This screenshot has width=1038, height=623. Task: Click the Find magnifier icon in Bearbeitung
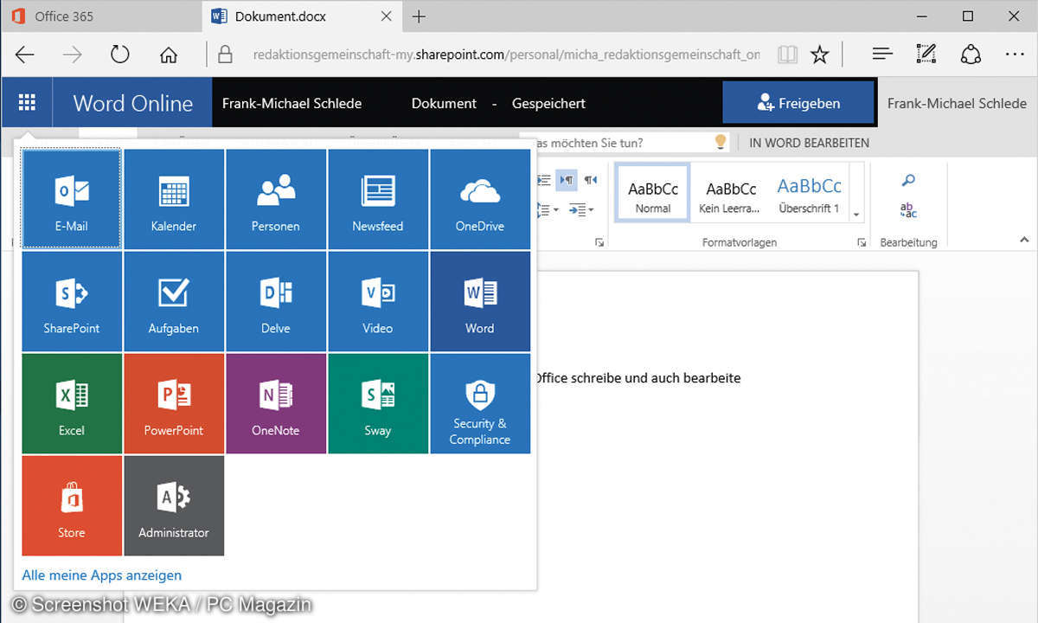[908, 180]
